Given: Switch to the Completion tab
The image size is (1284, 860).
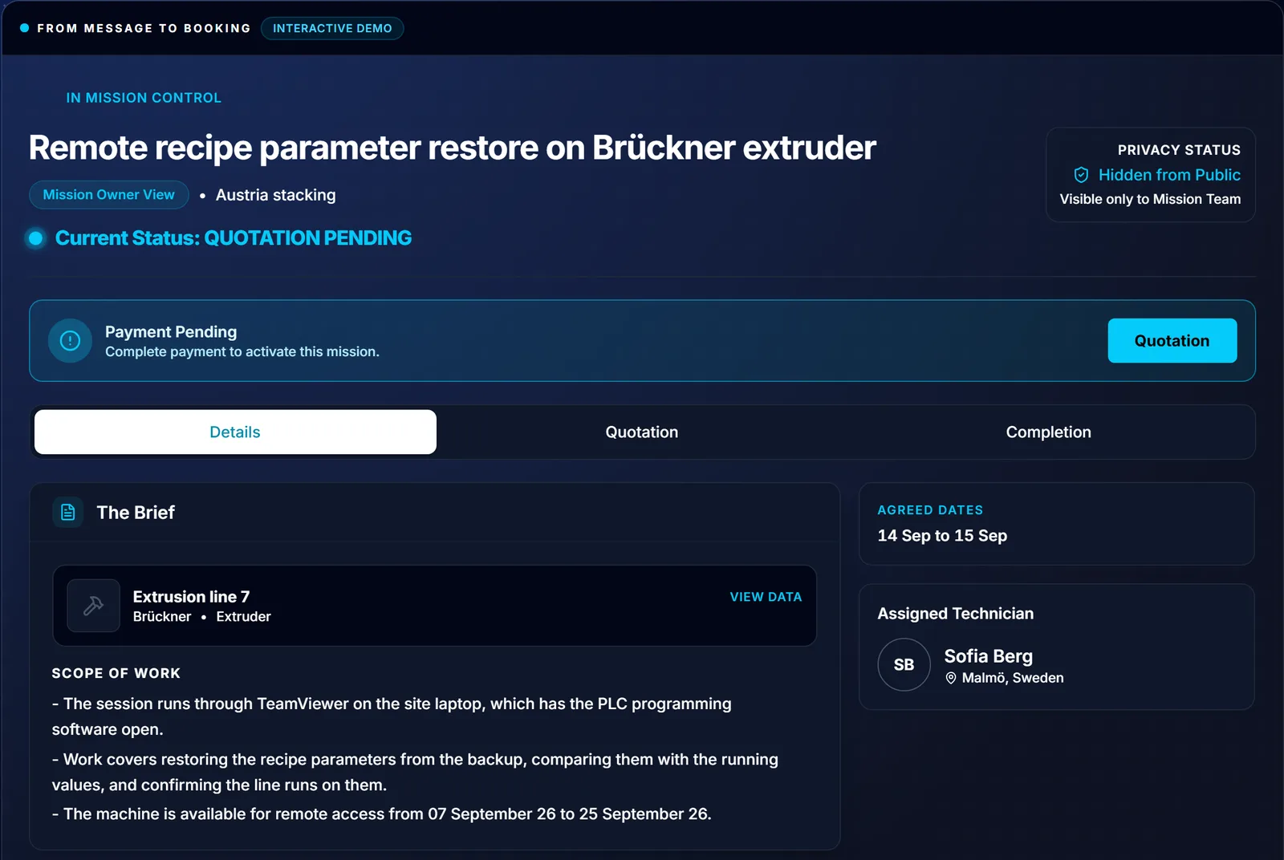Looking at the screenshot, I should (1048, 432).
